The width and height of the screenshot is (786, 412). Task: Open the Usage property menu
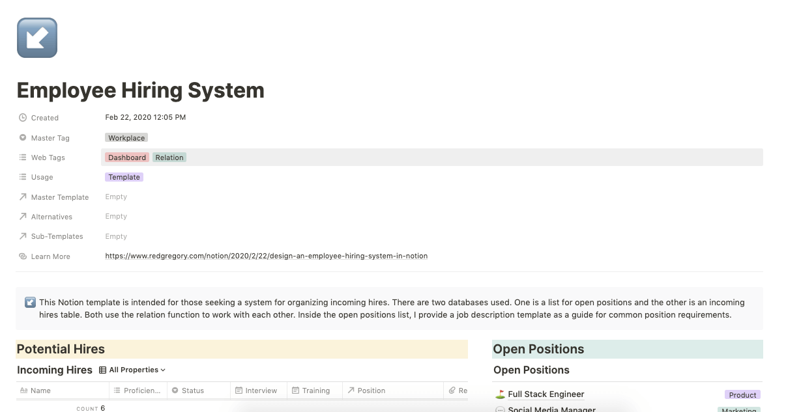42,176
